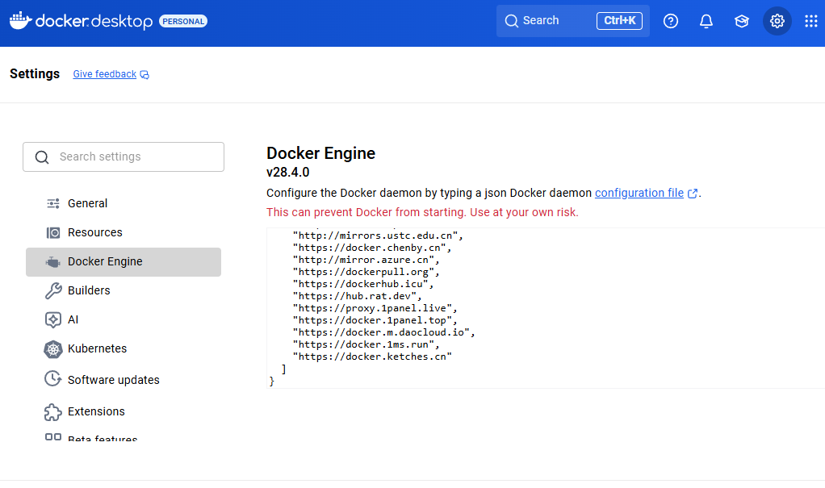Click the docker.chenby.cn line

[372, 248]
